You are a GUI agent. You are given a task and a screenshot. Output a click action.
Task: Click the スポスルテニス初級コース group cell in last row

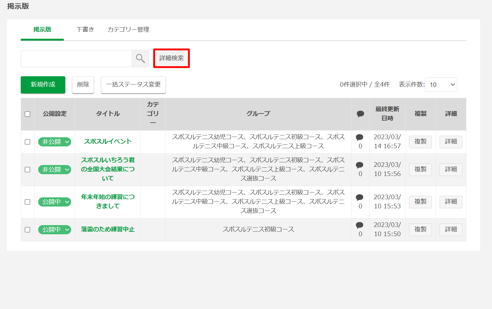click(258, 229)
